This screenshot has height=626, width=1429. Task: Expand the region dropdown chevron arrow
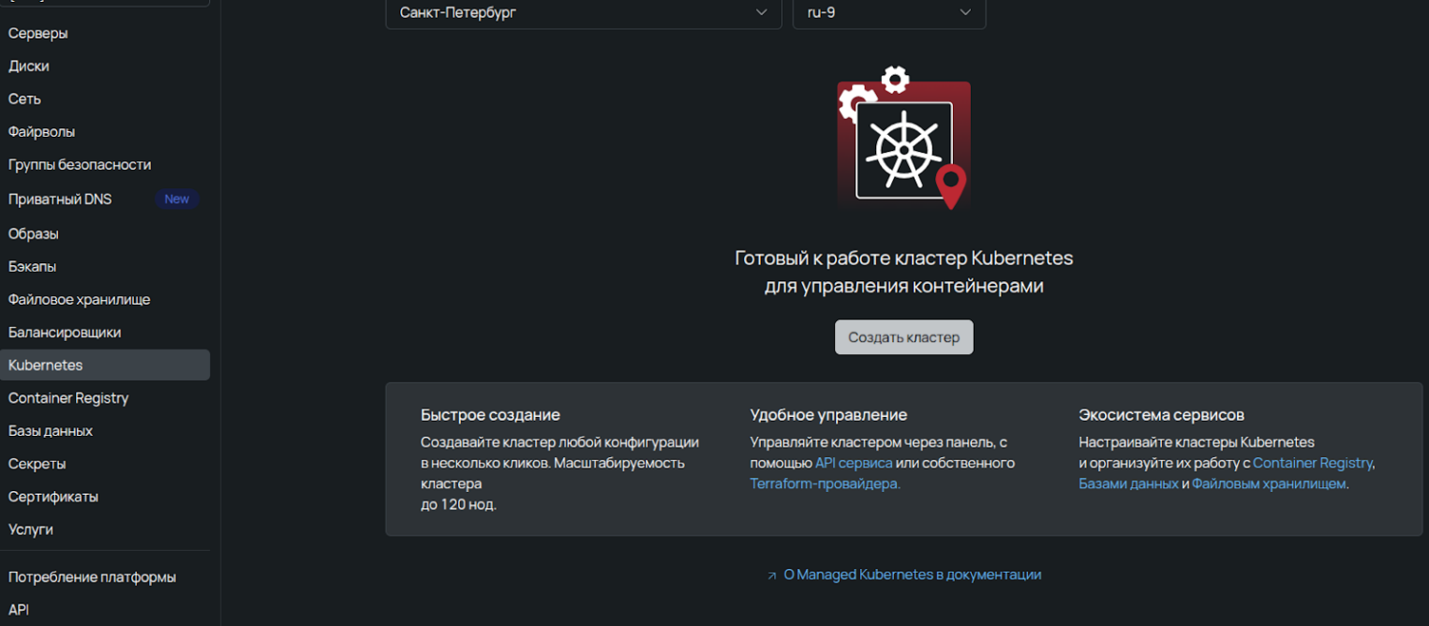pos(761,13)
